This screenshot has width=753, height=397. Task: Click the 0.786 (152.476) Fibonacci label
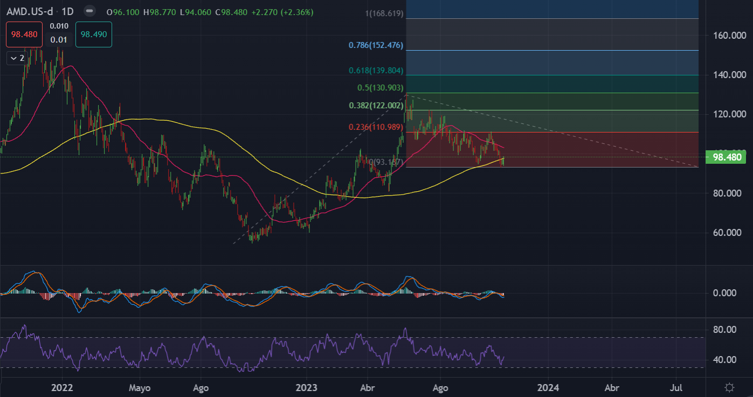pyautogui.click(x=376, y=45)
